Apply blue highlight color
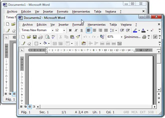 pos(135,30)
